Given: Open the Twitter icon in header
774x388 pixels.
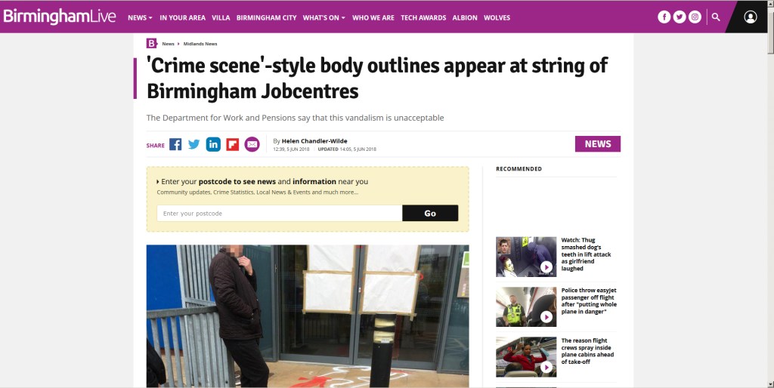Looking at the screenshot, I should point(680,17).
